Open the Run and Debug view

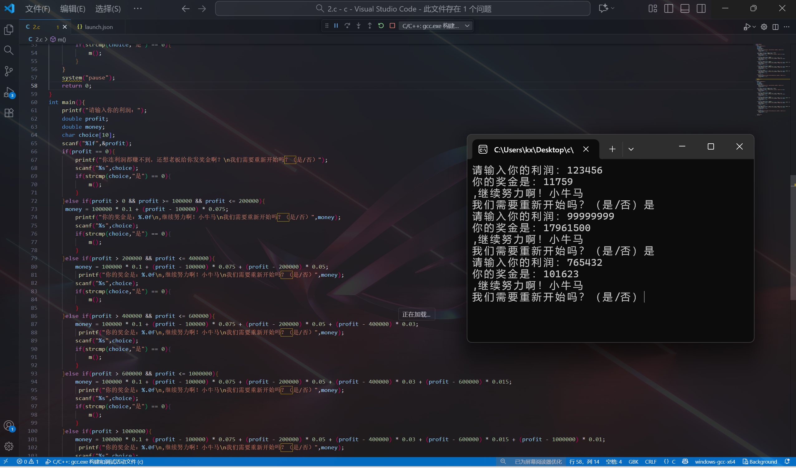click(x=9, y=92)
